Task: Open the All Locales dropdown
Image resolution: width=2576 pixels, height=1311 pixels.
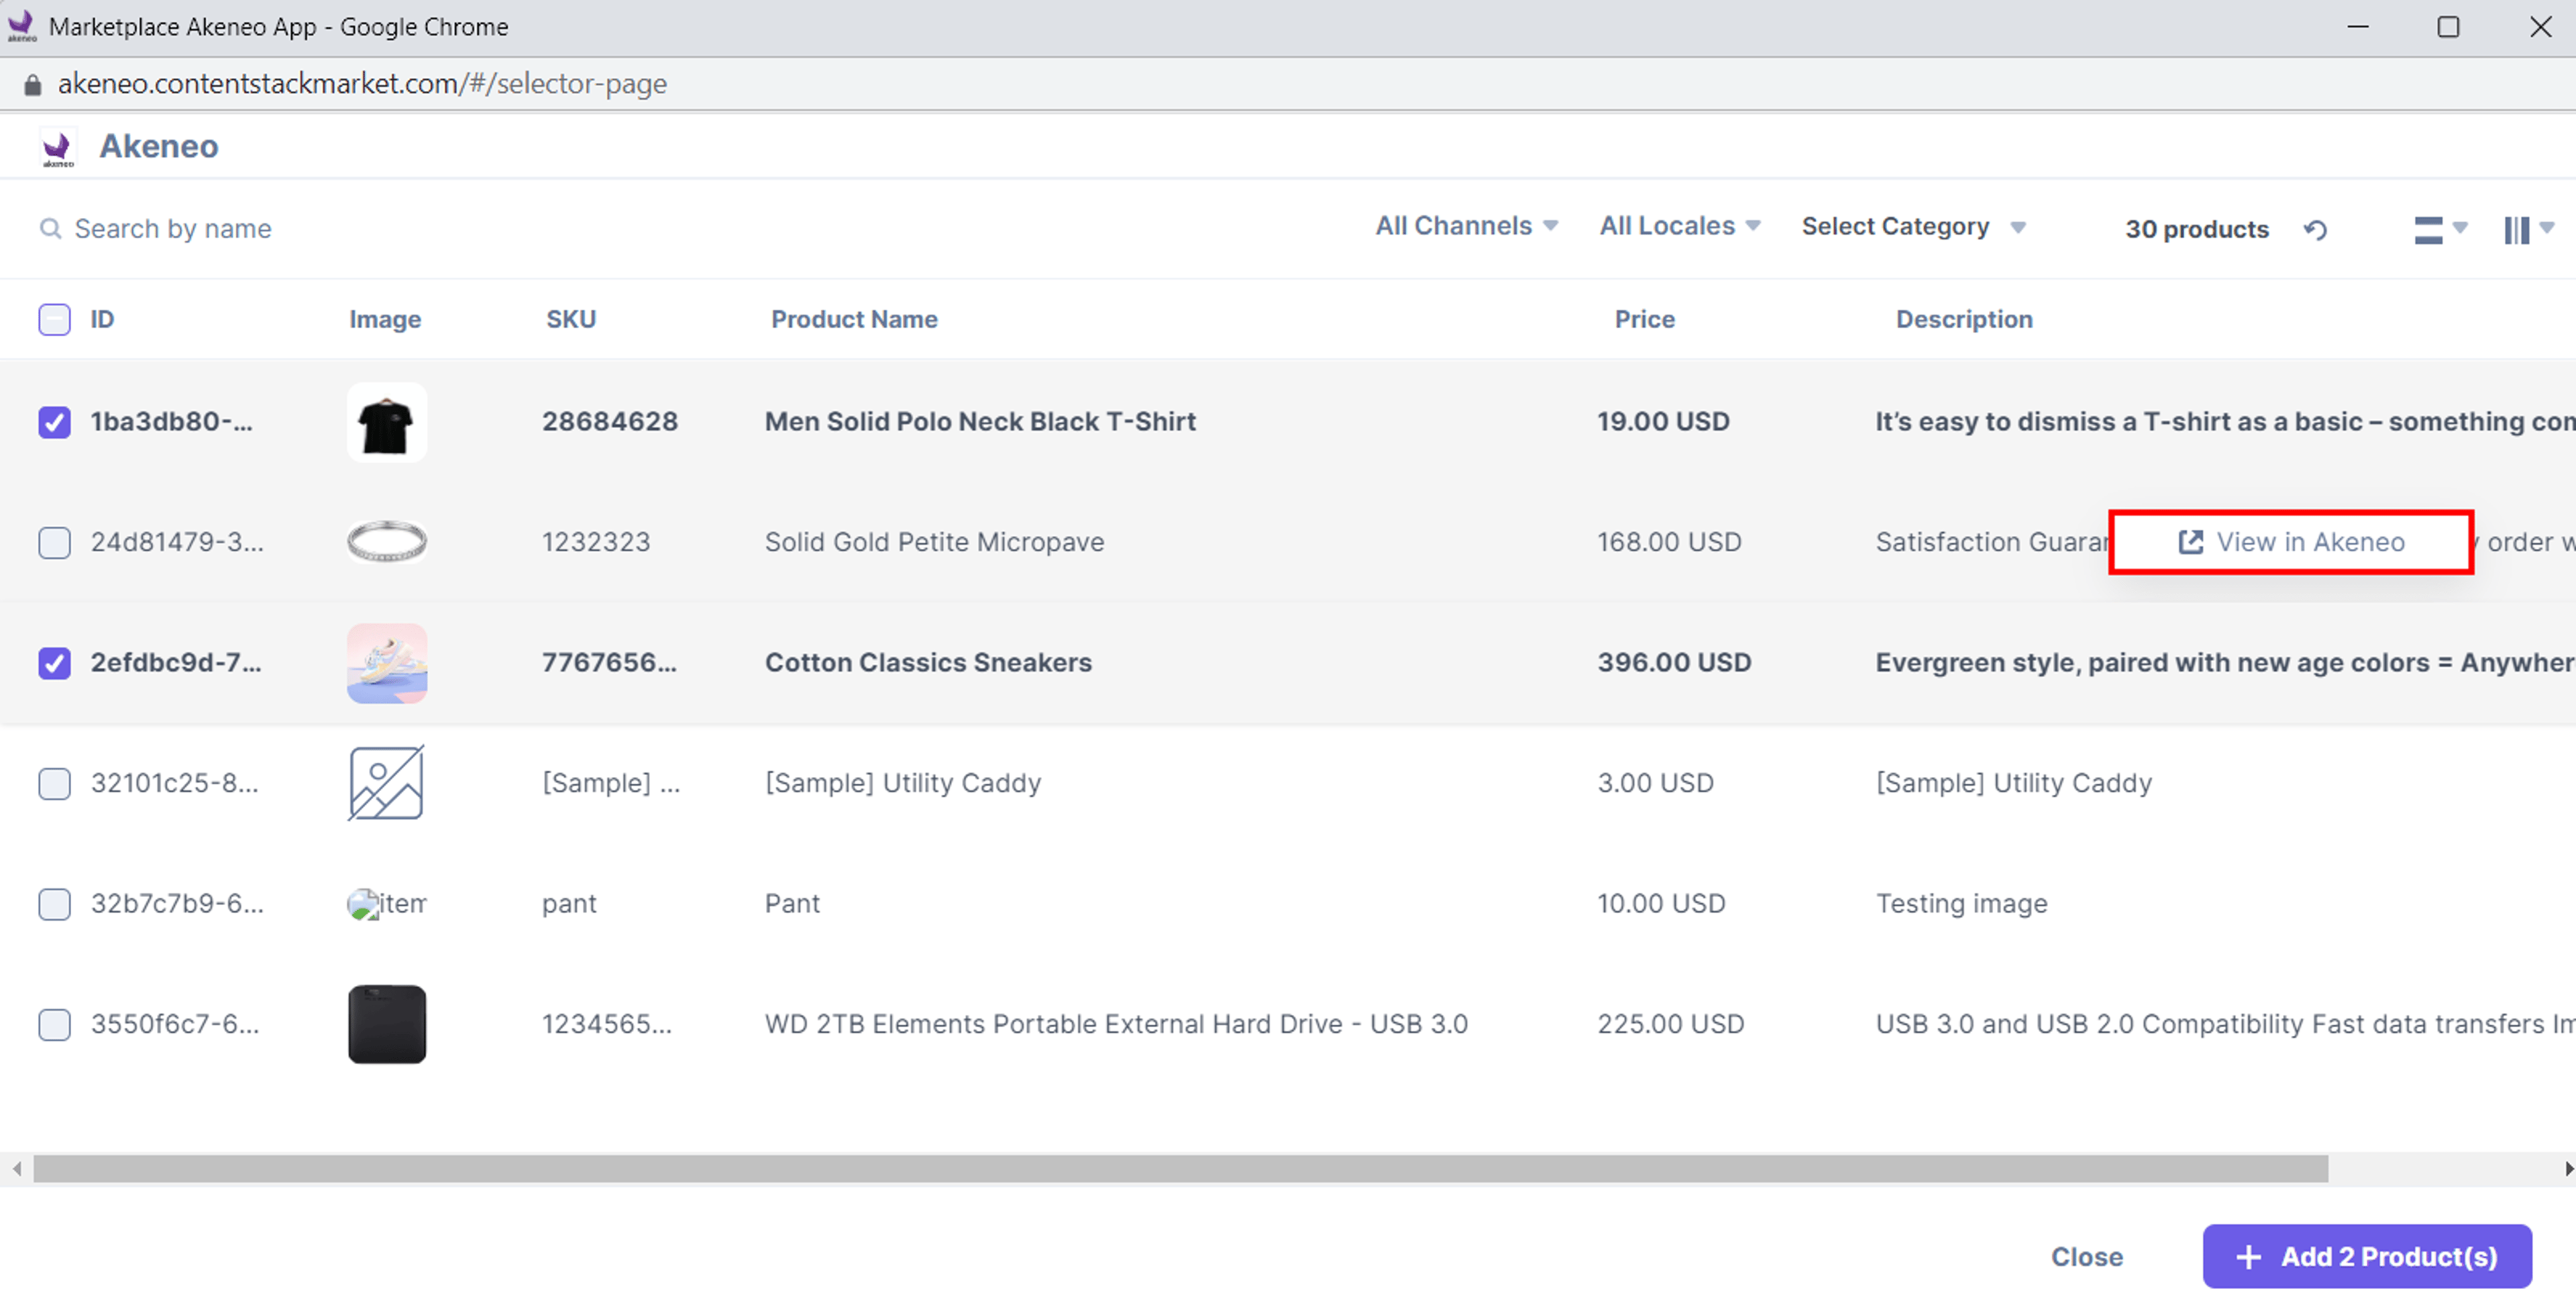Action: pos(1680,226)
